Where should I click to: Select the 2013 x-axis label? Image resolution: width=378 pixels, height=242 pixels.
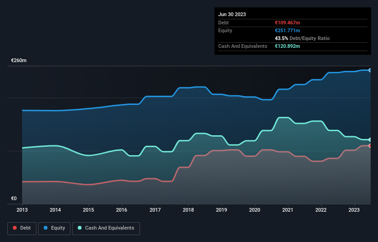(22, 210)
